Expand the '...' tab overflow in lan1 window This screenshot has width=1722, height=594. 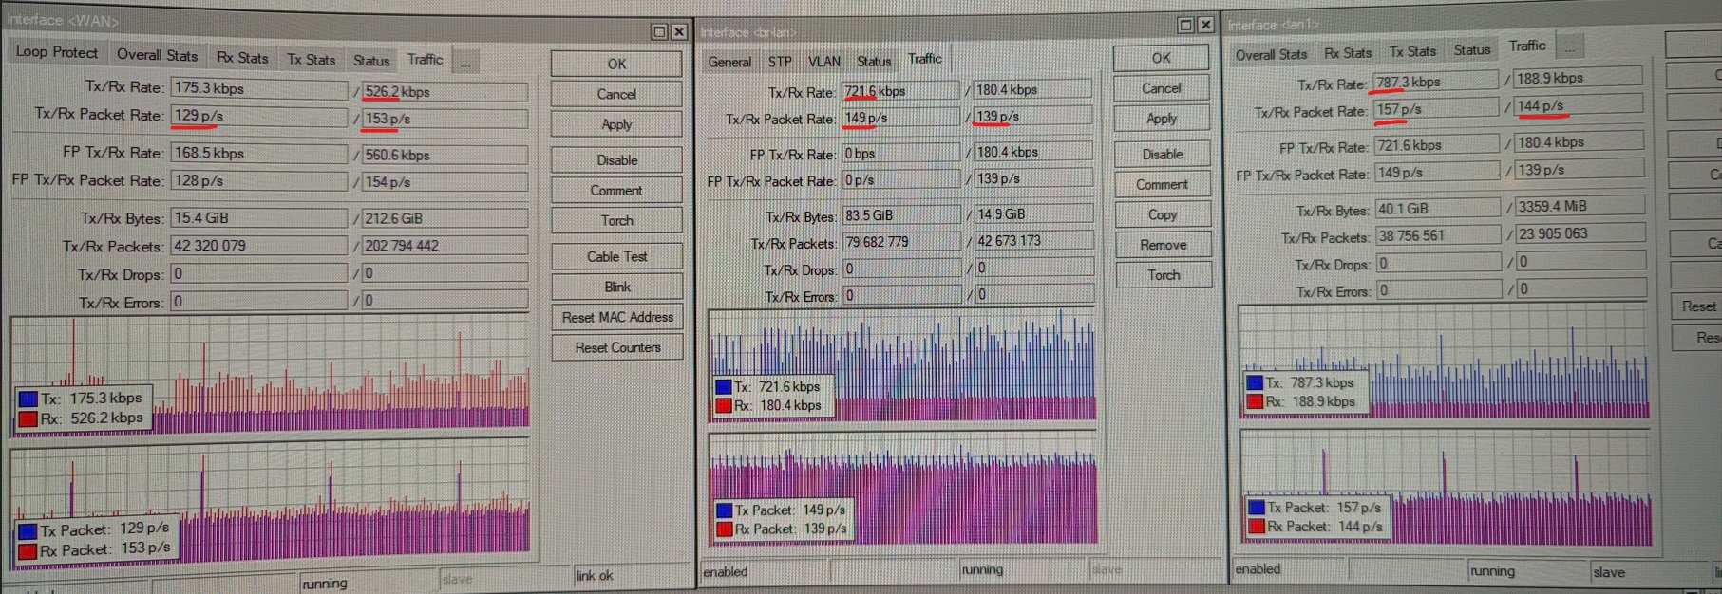(1570, 46)
